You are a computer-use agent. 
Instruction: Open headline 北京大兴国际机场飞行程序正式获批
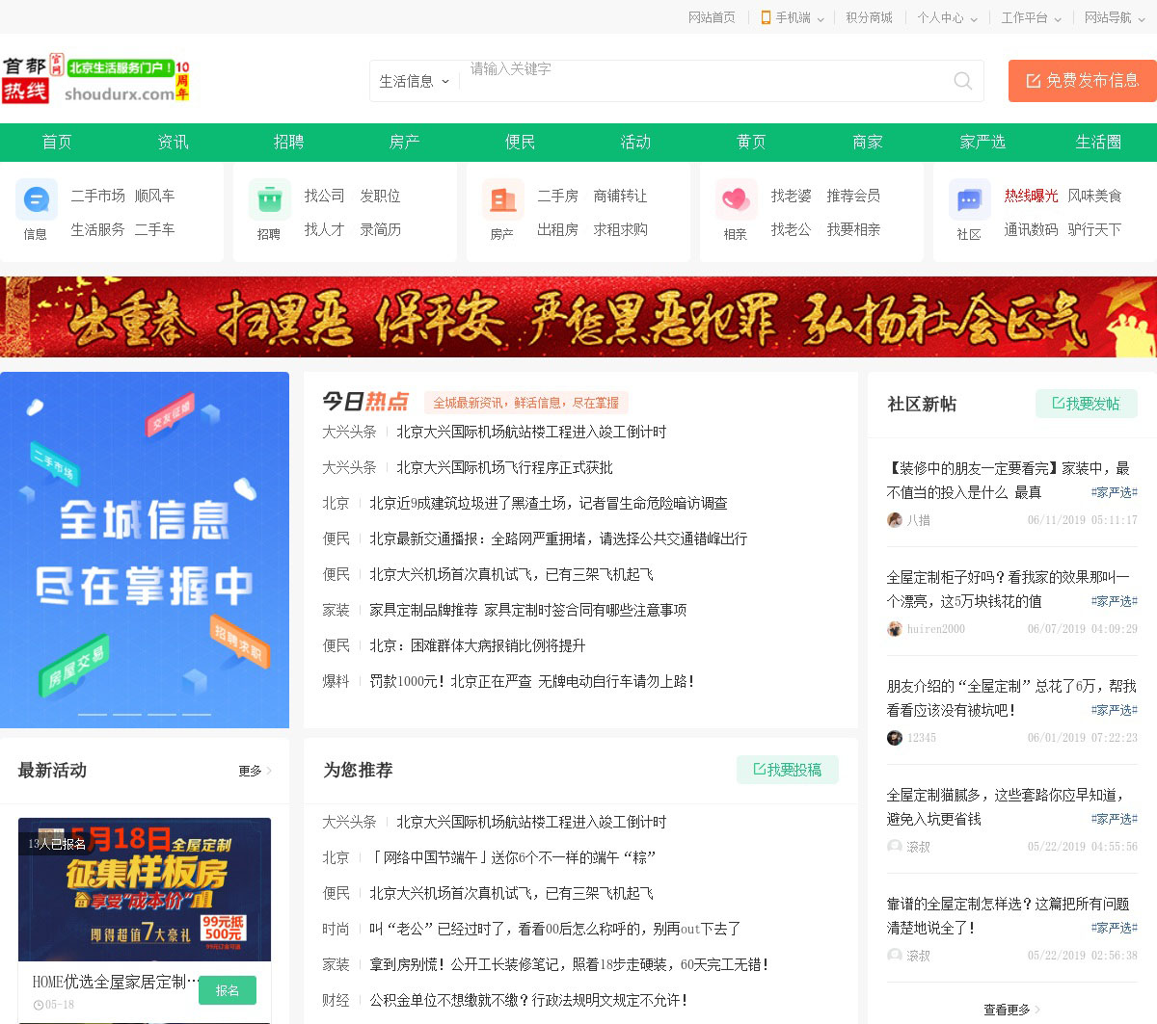(x=504, y=467)
